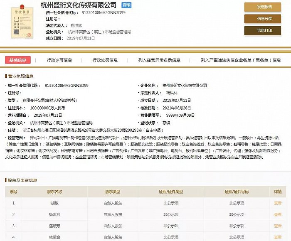View details link for shareholder 潘淑芳

click(x=278, y=226)
